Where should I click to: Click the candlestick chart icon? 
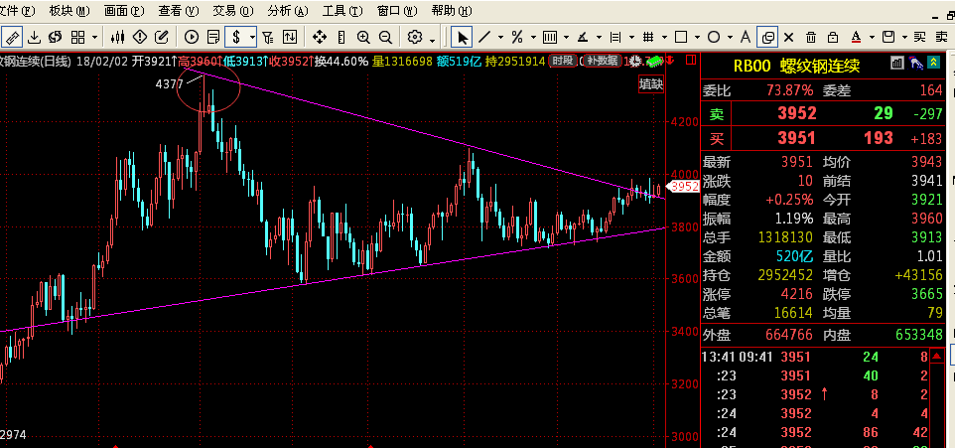click(118, 37)
